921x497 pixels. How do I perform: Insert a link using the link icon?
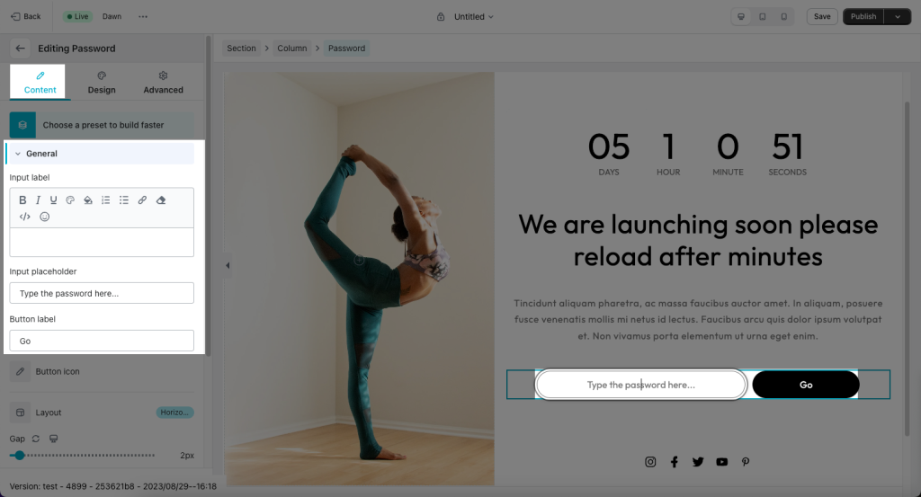pyautogui.click(x=142, y=200)
